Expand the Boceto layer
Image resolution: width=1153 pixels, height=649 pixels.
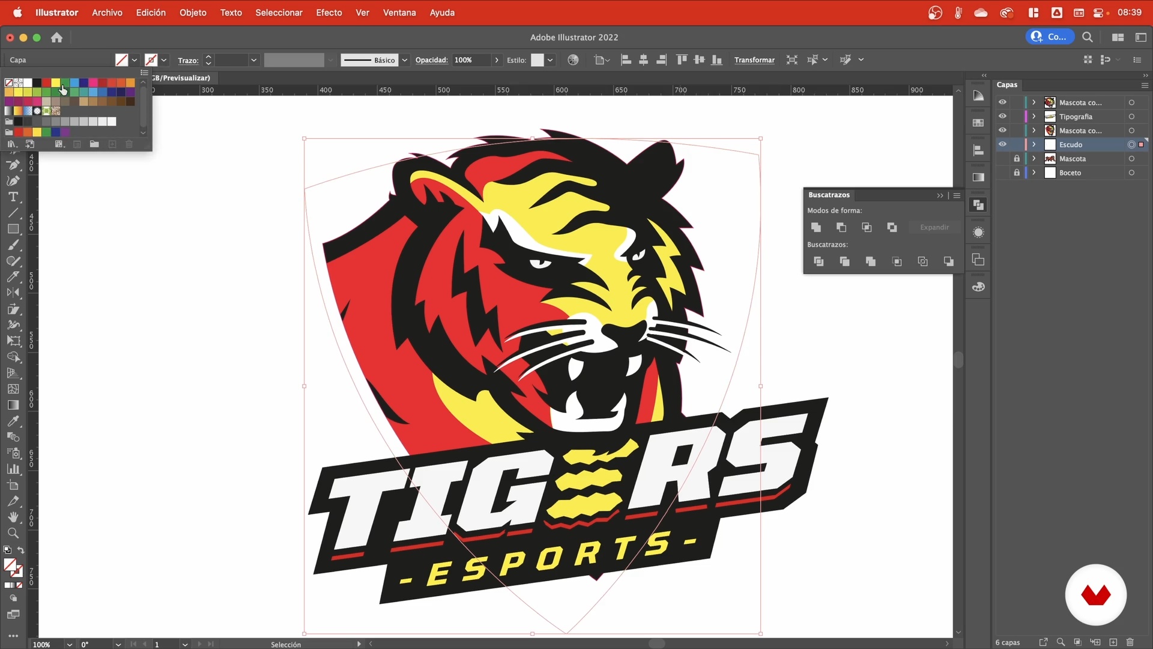[1034, 172]
